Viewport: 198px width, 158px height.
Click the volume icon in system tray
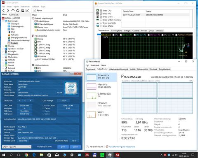176,155
